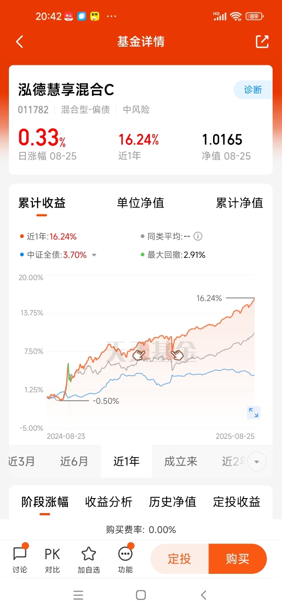The height and width of the screenshot is (612, 282).
Task: Open the 收益分析 tab
Action: tap(109, 502)
